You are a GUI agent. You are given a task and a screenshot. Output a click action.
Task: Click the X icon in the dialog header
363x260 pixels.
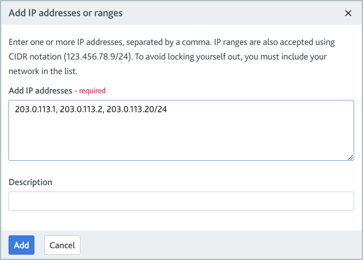(348, 13)
